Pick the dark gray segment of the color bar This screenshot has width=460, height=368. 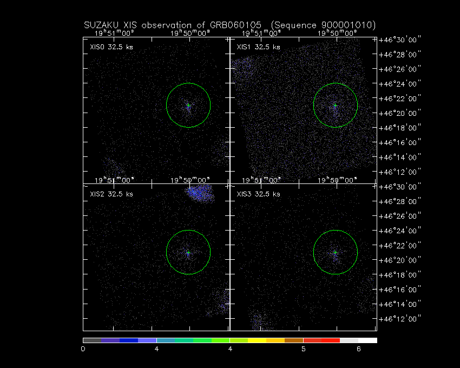[x=92, y=340]
